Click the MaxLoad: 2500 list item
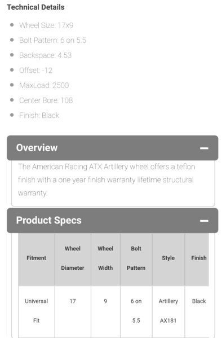Image resolution: width=222 pixels, height=338 pixels. [44, 85]
